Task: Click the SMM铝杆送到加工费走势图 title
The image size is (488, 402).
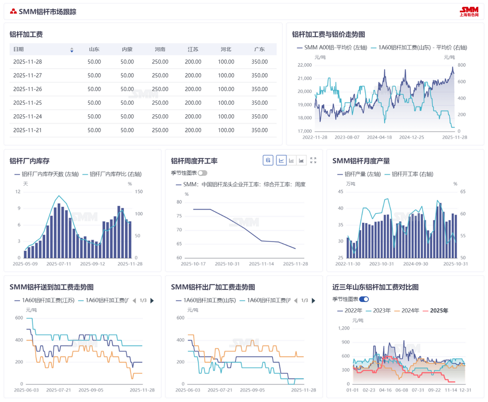Action: (51, 287)
